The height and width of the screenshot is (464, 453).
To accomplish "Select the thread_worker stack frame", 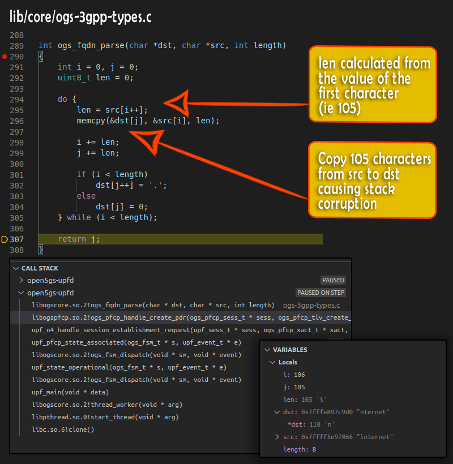I will pos(107,405).
